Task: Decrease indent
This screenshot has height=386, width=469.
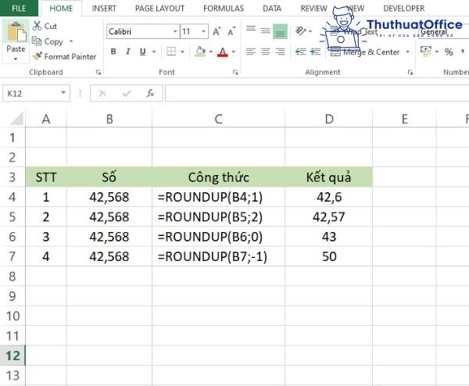Action: [301, 52]
